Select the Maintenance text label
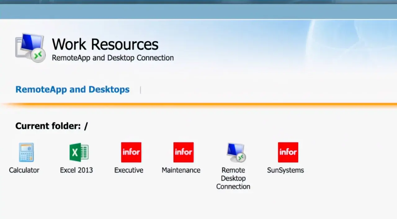Image resolution: width=397 pixels, height=219 pixels. pos(181,170)
